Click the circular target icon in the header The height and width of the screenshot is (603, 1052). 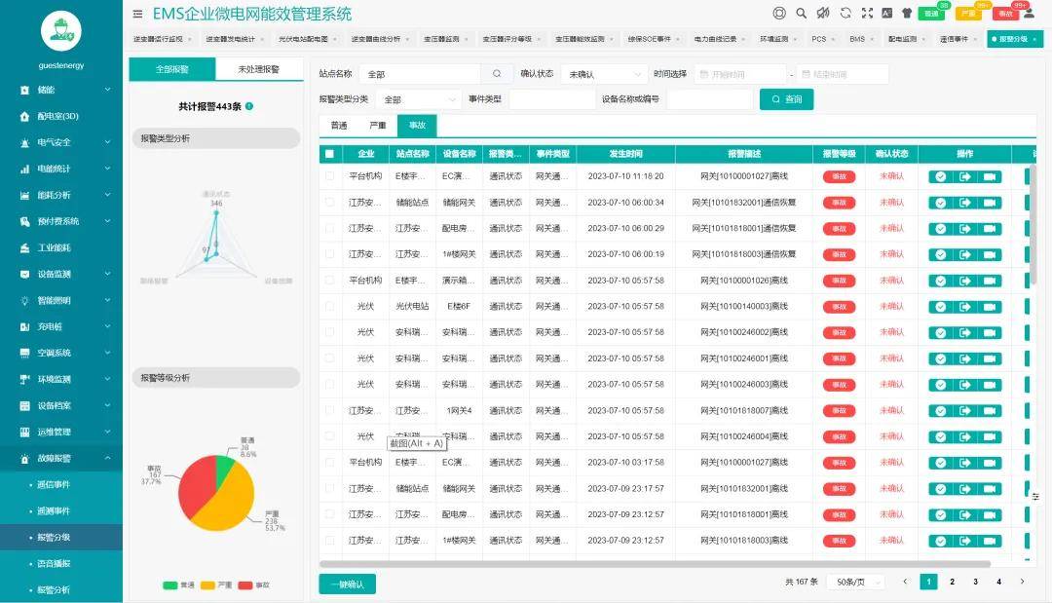tap(779, 13)
